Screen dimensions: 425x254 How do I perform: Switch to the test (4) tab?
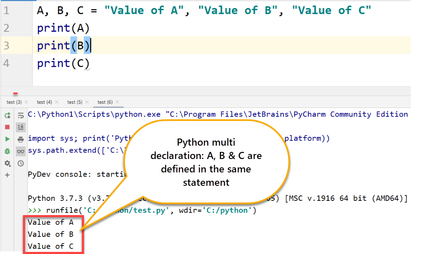coord(44,102)
